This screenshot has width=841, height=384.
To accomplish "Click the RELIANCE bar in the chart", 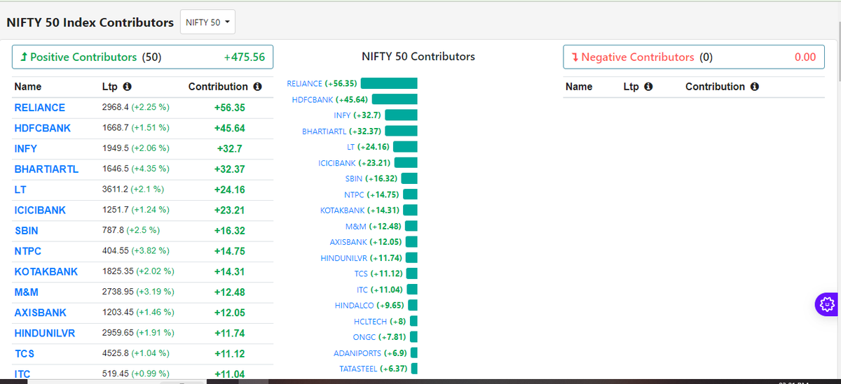I will click(389, 83).
